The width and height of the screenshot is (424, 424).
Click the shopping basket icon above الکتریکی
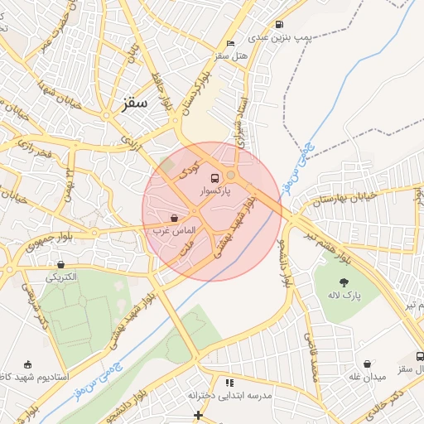point(60,265)
